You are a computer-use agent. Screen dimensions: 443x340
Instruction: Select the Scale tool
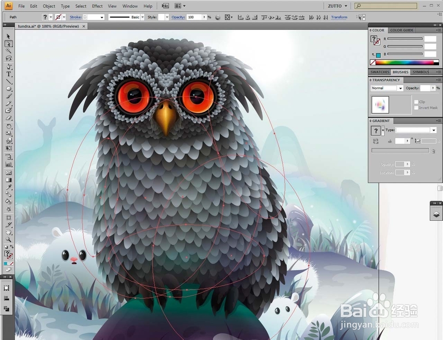8,133
